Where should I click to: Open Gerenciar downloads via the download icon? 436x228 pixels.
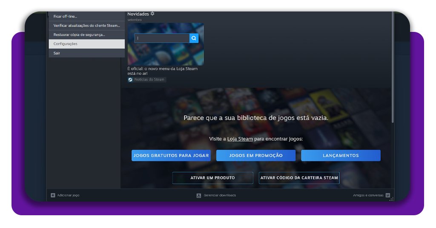tap(198, 195)
